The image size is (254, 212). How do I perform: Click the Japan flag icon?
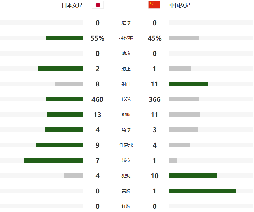click(98, 5)
